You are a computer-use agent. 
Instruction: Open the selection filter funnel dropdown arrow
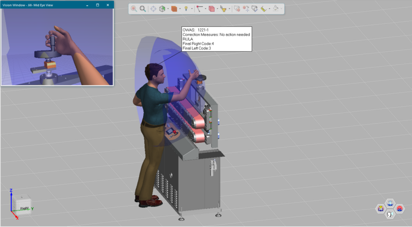pyautogui.click(x=229, y=9)
